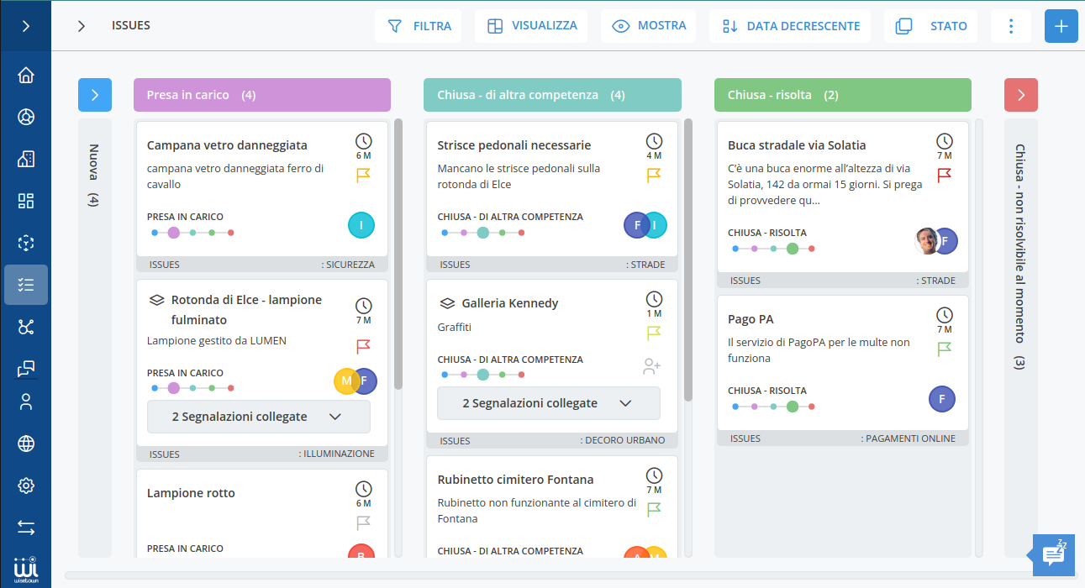Select the Chiusa - risolta column header
The image size is (1085, 588).
842,95
